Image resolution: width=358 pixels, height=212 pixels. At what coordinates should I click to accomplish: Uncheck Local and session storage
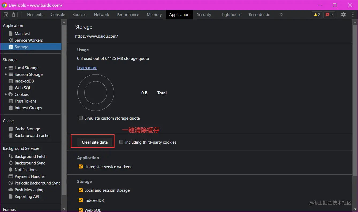pos(81,190)
